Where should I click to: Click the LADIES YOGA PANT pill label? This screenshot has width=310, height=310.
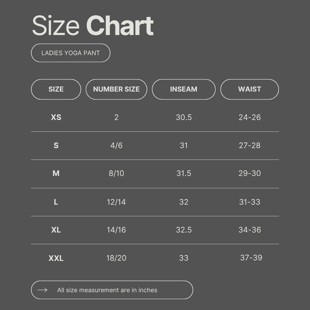[71, 53]
